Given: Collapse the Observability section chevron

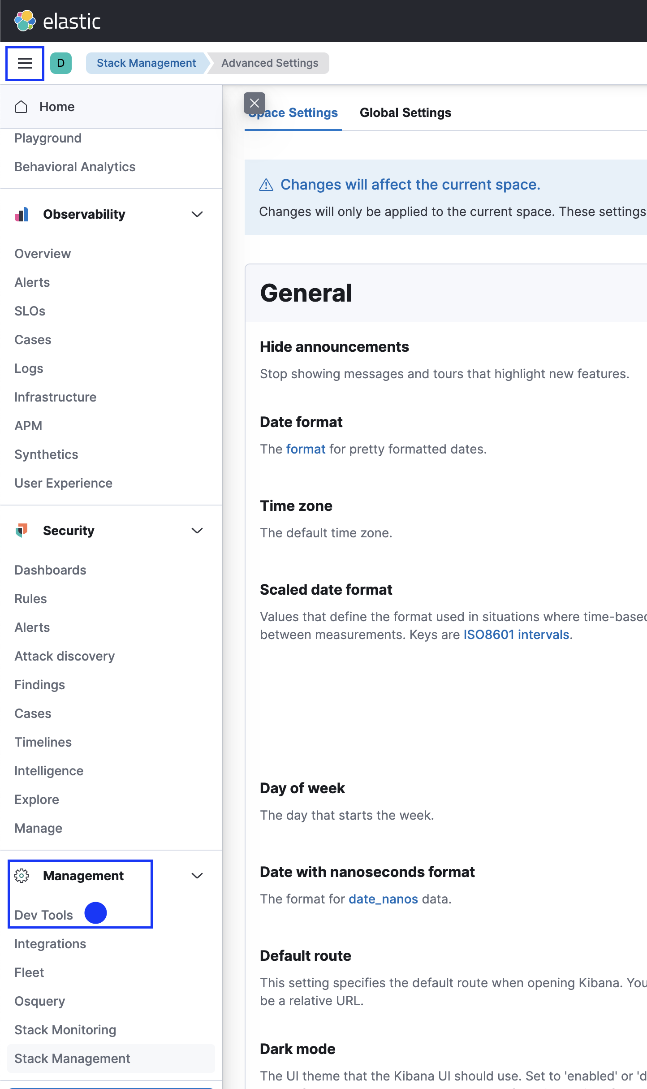Looking at the screenshot, I should pos(197,214).
